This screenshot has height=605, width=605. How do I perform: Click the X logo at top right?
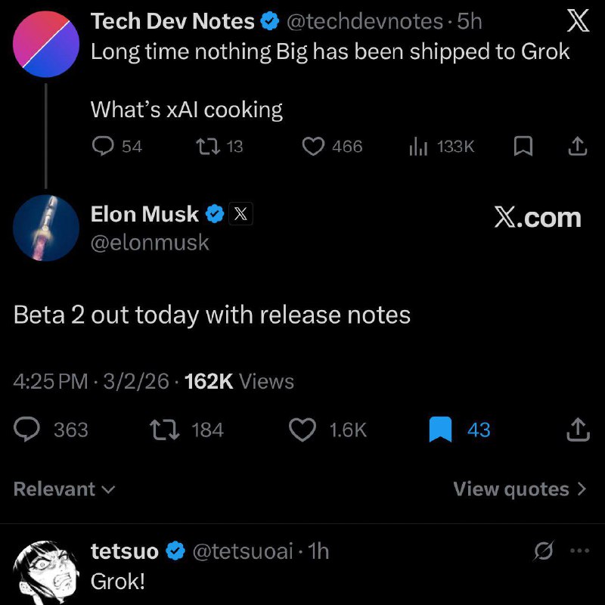(x=578, y=20)
